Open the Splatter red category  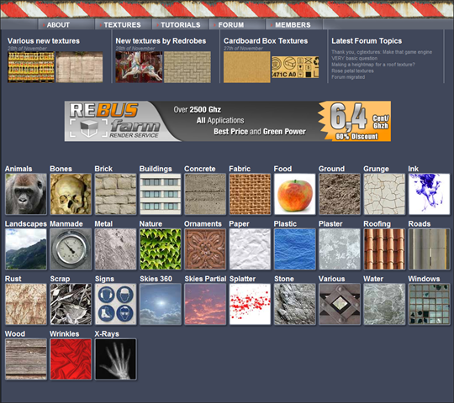[x=250, y=304]
